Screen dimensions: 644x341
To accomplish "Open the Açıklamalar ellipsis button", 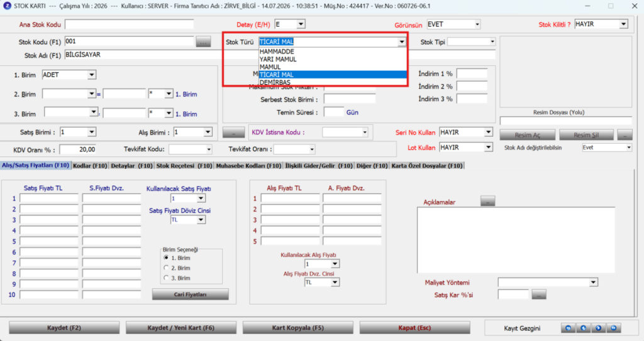I will point(487,201).
